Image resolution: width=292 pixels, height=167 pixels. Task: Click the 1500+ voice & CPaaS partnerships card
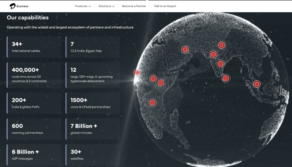pyautogui.click(x=93, y=103)
